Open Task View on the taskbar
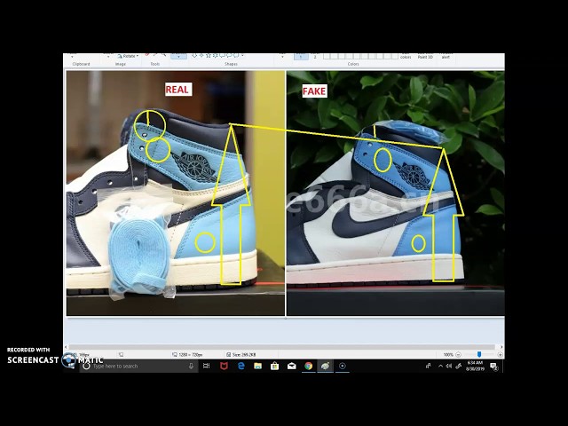 207,366
